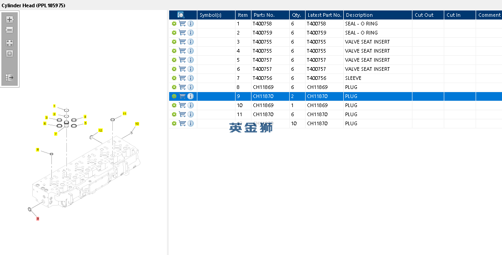
Task: Click the list export arrow icon
Action: (x=10, y=77)
